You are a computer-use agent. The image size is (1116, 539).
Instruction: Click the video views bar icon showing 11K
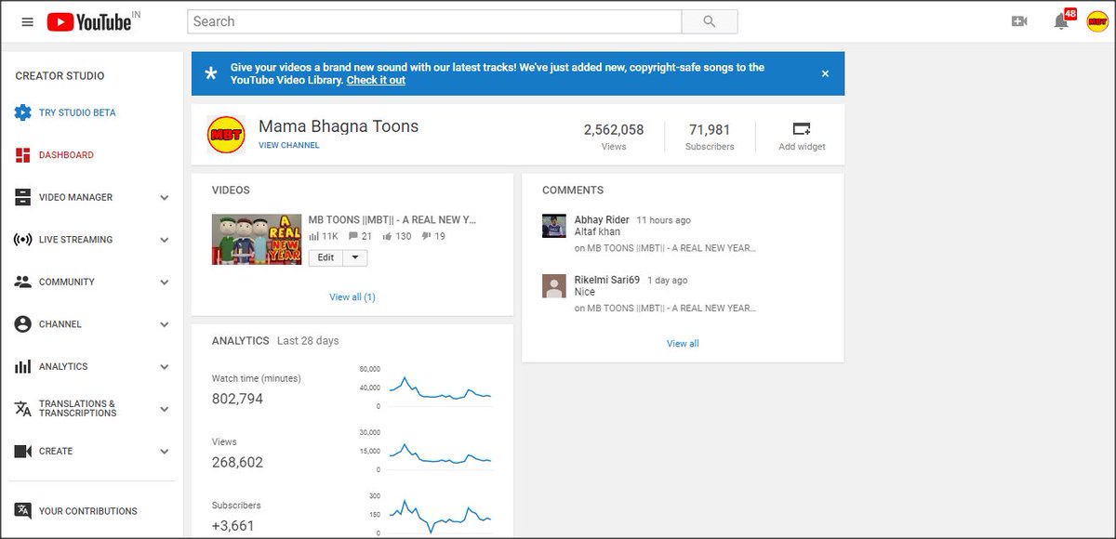313,236
